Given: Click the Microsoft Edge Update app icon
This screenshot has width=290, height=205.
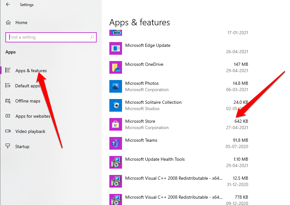Looking at the screenshot, I should [116, 48].
